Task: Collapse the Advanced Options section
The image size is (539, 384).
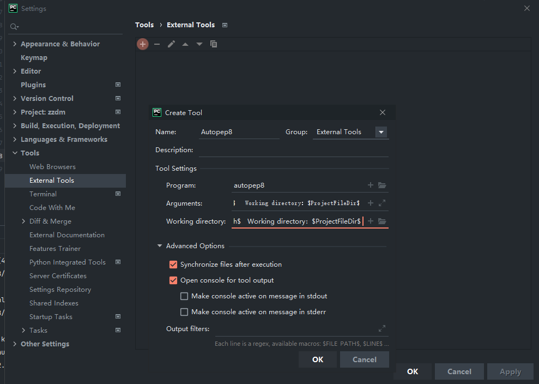Action: (160, 246)
